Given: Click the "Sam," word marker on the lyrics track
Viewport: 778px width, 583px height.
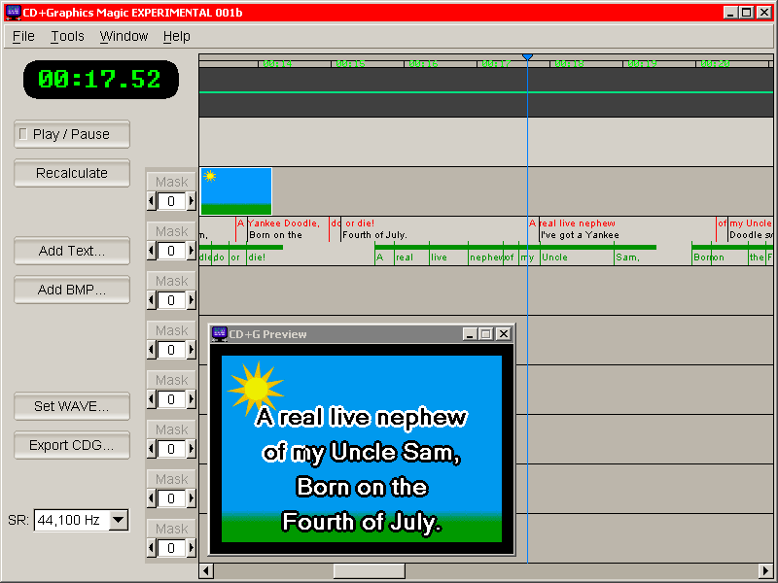Looking at the screenshot, I should click(627, 257).
